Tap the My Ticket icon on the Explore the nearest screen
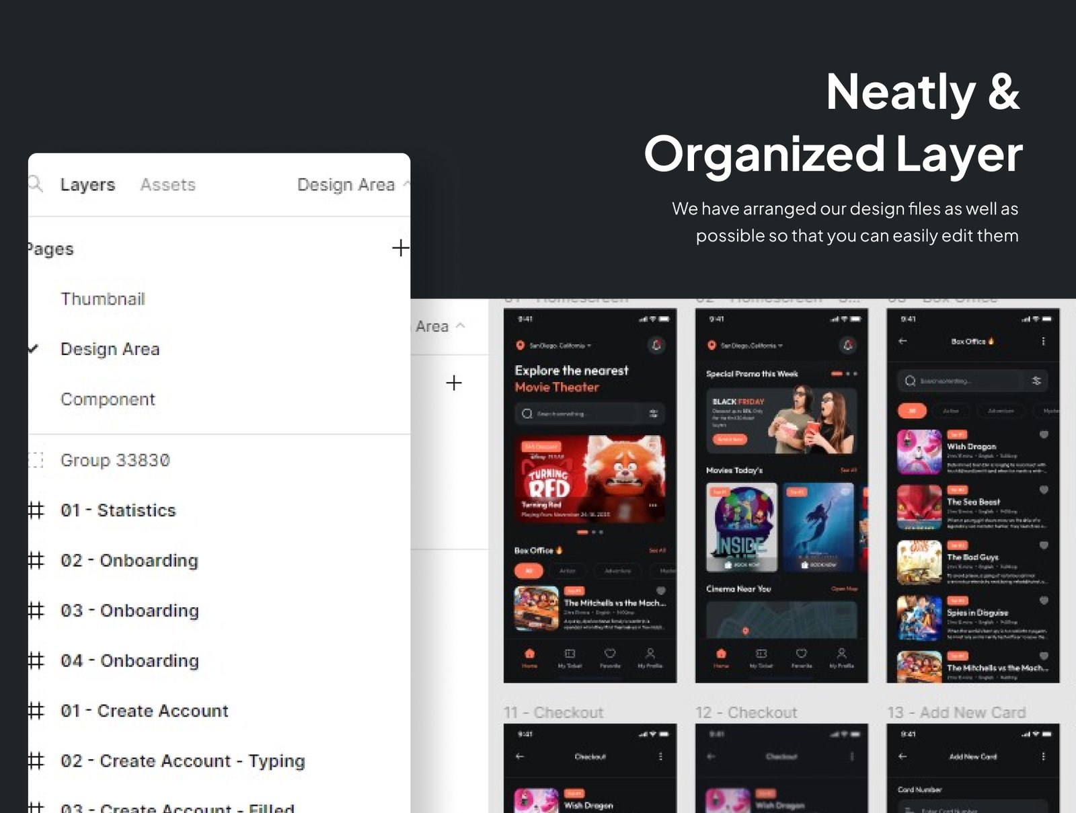Viewport: 1076px width, 813px height. click(570, 656)
